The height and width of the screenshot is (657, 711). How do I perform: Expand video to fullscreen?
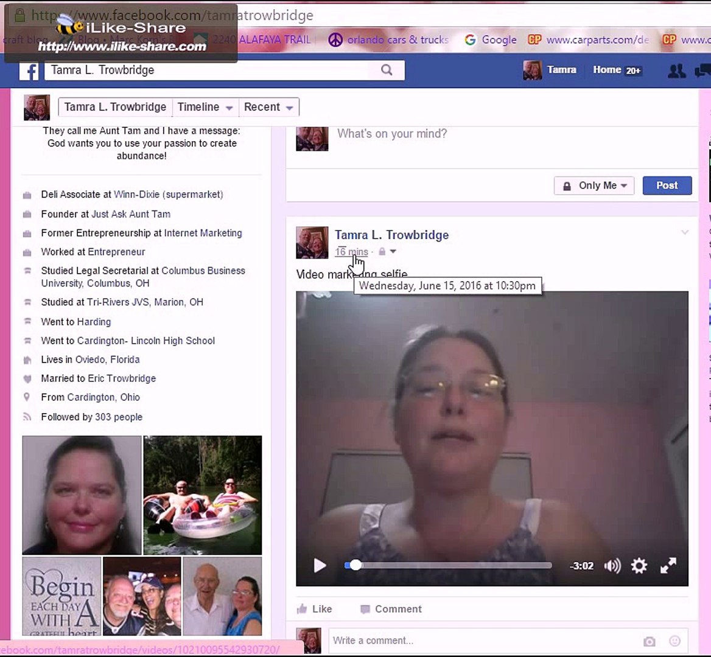[x=668, y=566]
